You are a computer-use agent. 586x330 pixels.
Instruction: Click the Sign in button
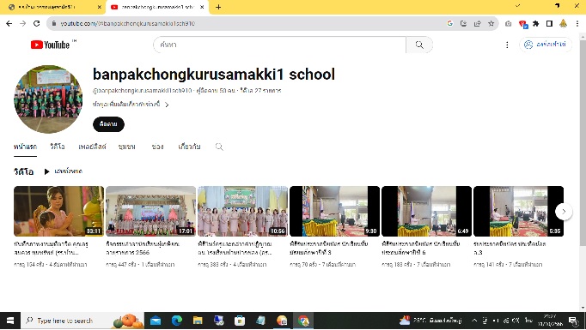pyautogui.click(x=546, y=45)
